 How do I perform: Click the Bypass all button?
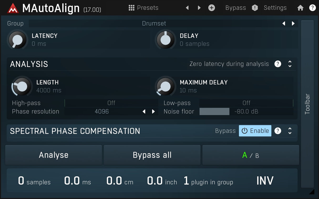[152, 155]
